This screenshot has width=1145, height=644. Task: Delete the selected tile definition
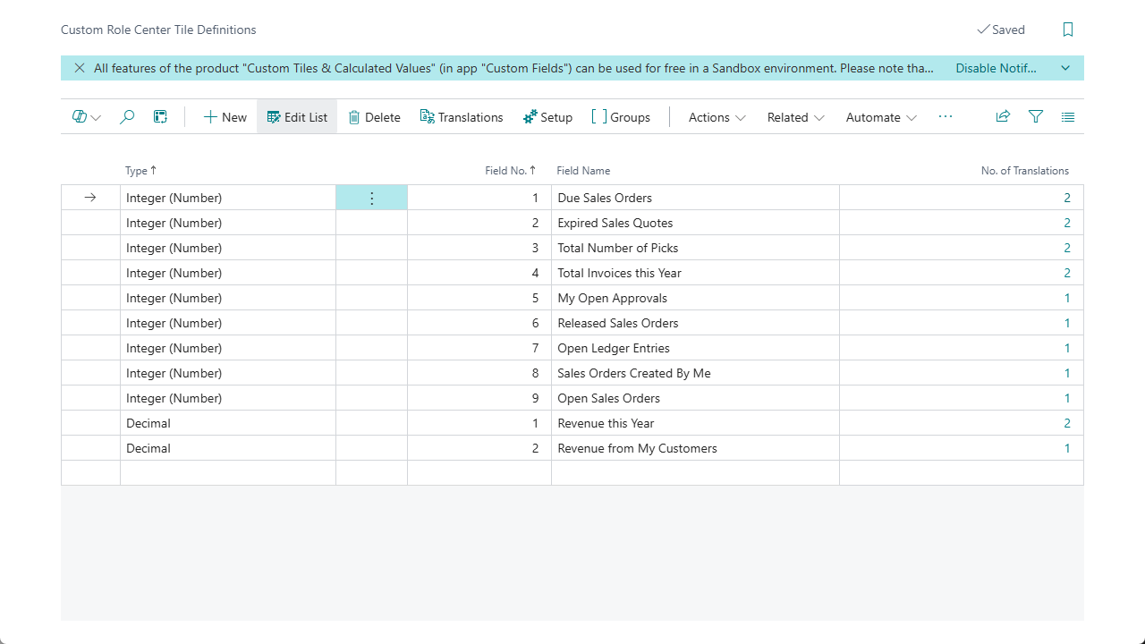pyautogui.click(x=374, y=117)
